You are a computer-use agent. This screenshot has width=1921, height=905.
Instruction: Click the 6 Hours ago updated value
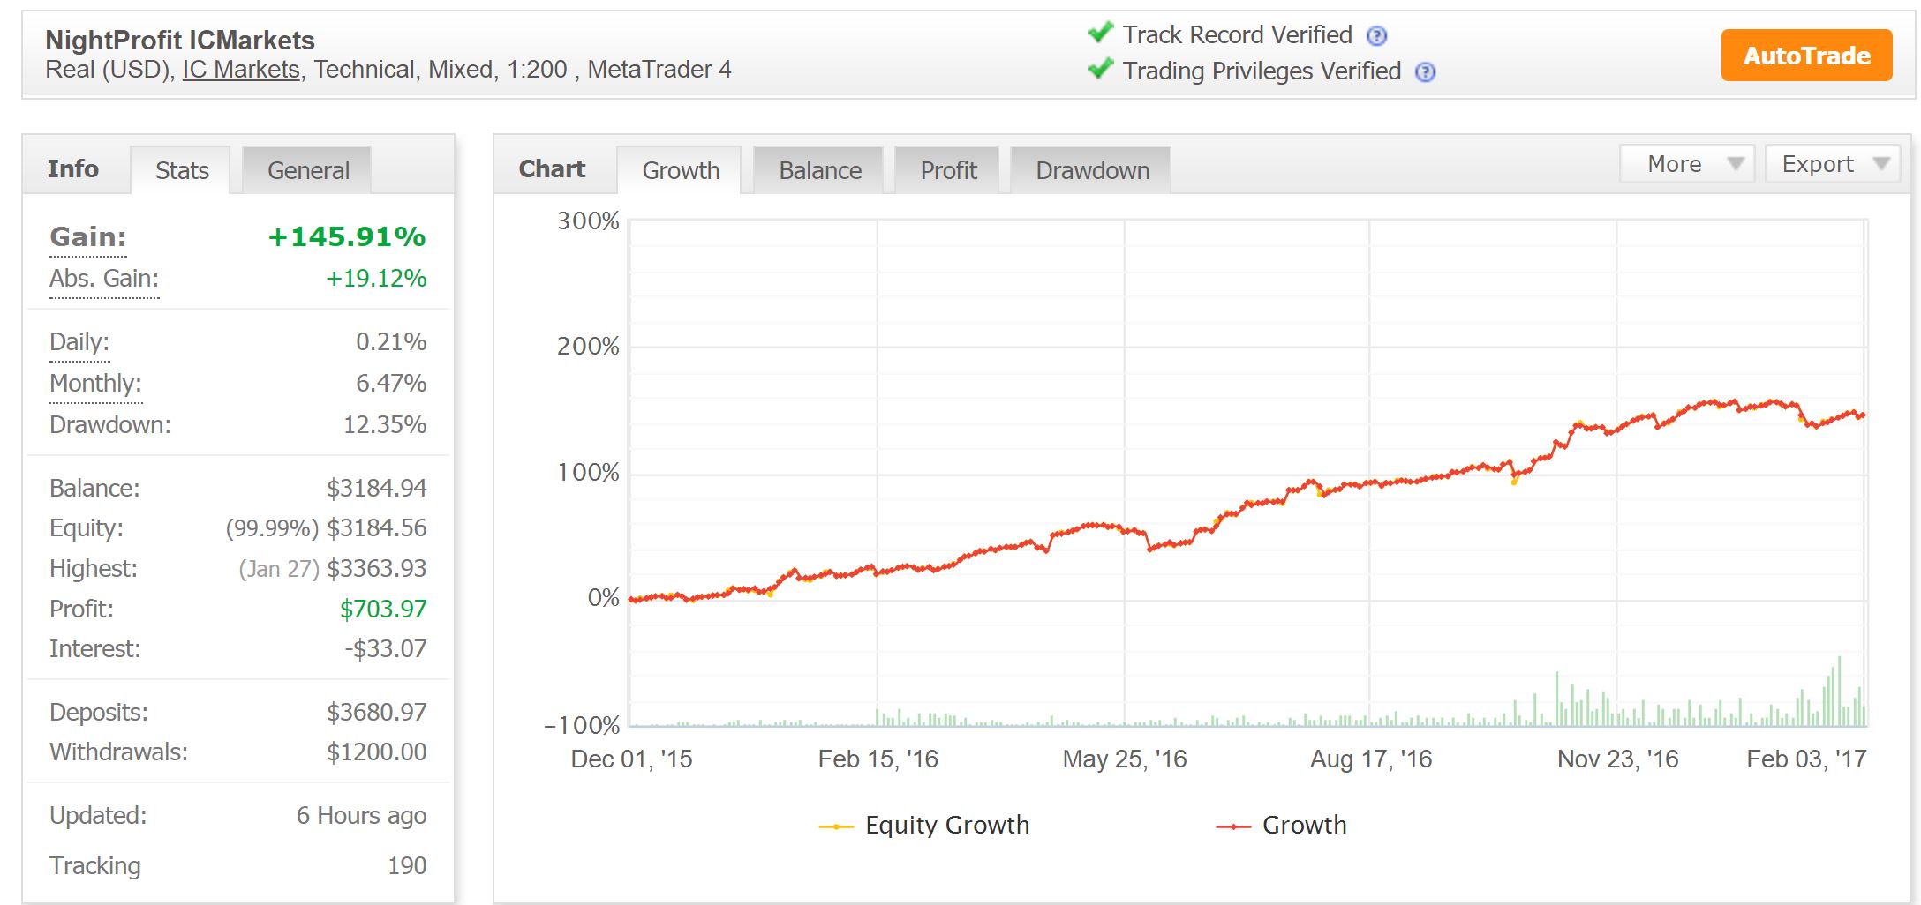361,816
